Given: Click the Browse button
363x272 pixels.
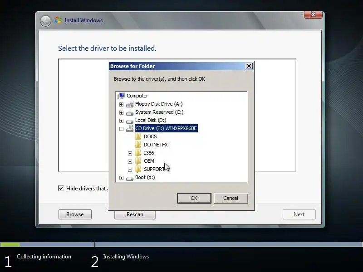Looking at the screenshot, I should (75, 214).
